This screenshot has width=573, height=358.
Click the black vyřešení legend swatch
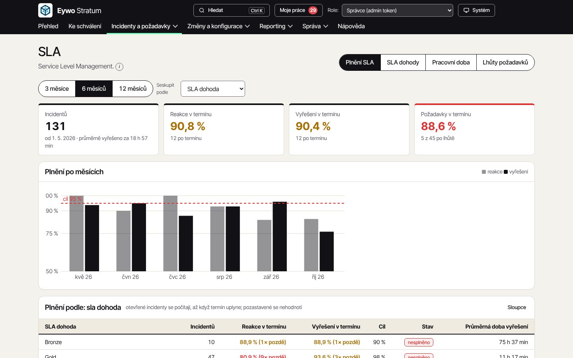pyautogui.click(x=506, y=172)
